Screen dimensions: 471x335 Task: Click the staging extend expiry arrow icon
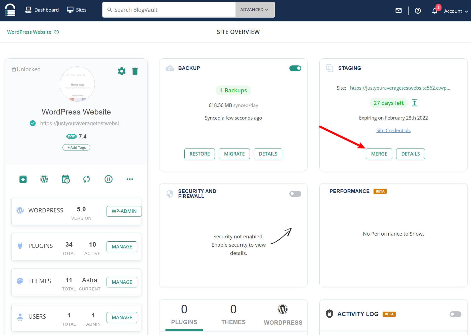tap(415, 103)
